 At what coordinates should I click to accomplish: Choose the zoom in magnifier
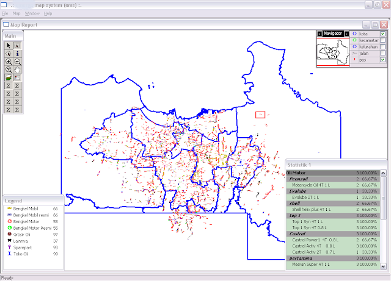pos(9,62)
